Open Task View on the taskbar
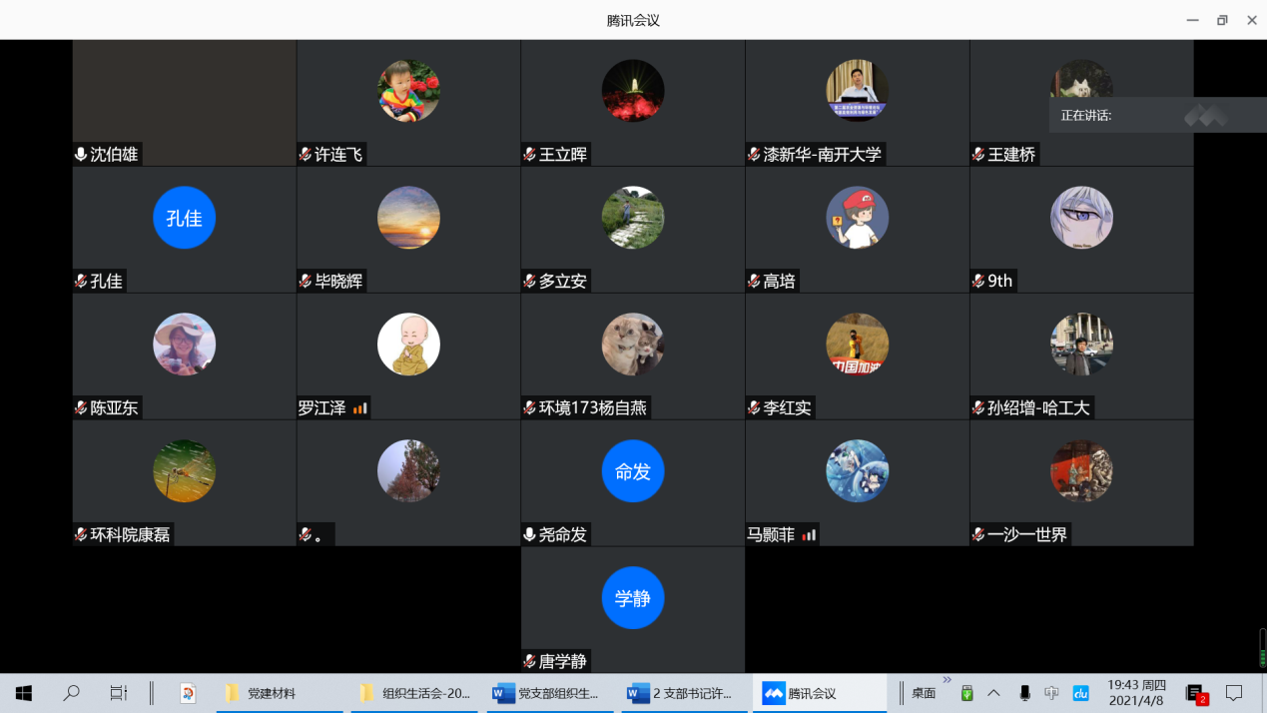 tap(118, 693)
